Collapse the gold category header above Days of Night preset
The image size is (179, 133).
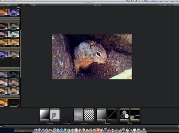coord(10,70)
